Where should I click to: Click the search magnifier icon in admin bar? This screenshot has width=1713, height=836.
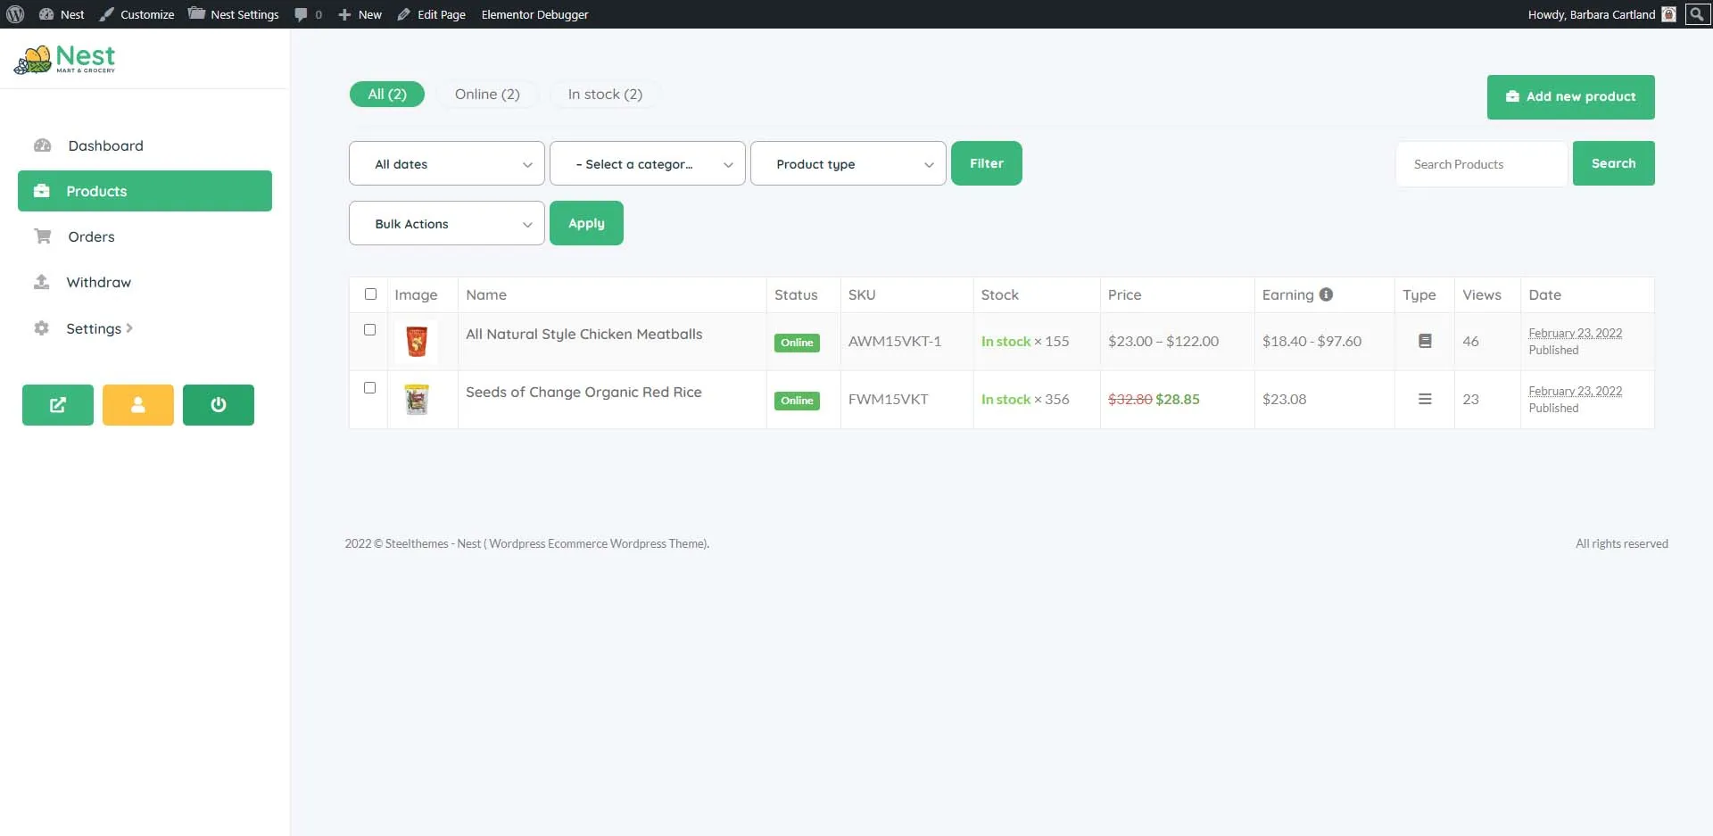[1697, 14]
